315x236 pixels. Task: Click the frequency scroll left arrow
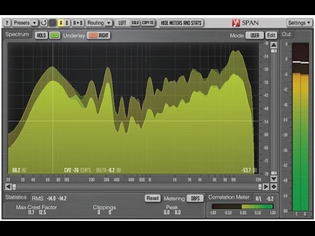click(x=9, y=187)
